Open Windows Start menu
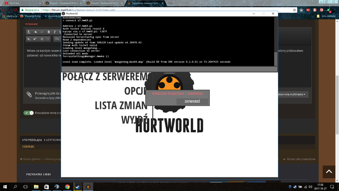The image size is (339, 191). point(5,187)
